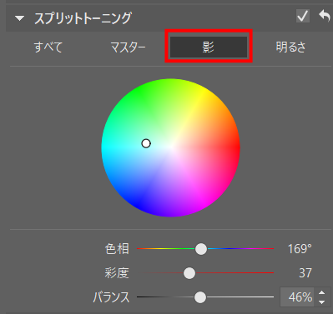
Task: Switch to the すべて tab
Action: click(48, 47)
